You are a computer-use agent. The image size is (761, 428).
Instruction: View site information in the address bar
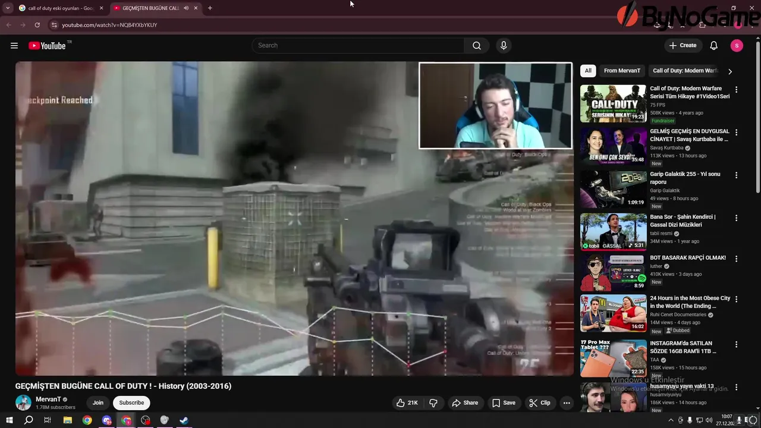click(54, 25)
